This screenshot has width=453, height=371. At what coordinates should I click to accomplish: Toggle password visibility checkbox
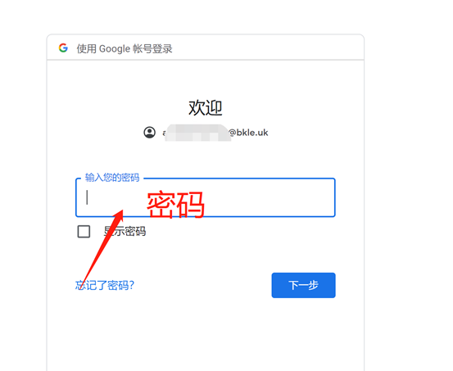[x=84, y=232]
